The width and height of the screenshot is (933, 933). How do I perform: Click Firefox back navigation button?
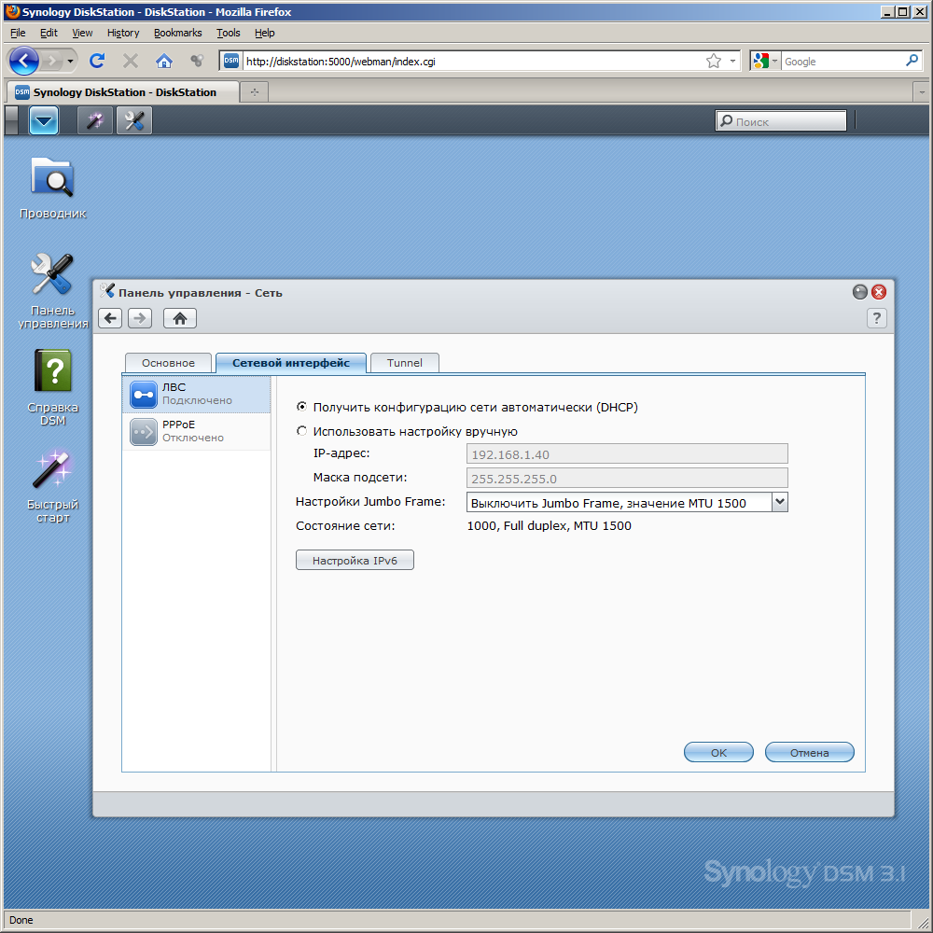tap(24, 61)
